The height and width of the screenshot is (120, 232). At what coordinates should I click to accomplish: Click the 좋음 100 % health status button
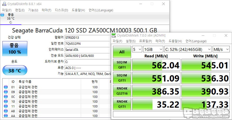[x=15, y=49]
